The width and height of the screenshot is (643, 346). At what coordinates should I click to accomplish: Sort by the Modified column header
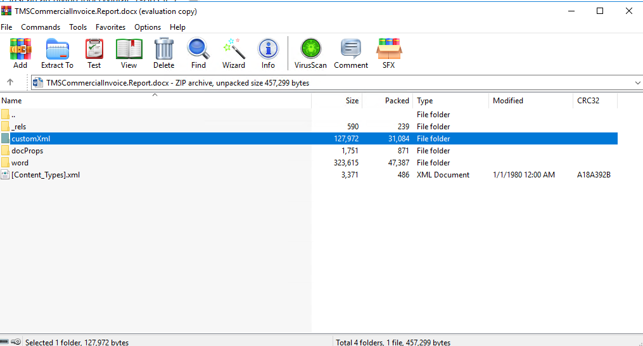pyautogui.click(x=508, y=101)
